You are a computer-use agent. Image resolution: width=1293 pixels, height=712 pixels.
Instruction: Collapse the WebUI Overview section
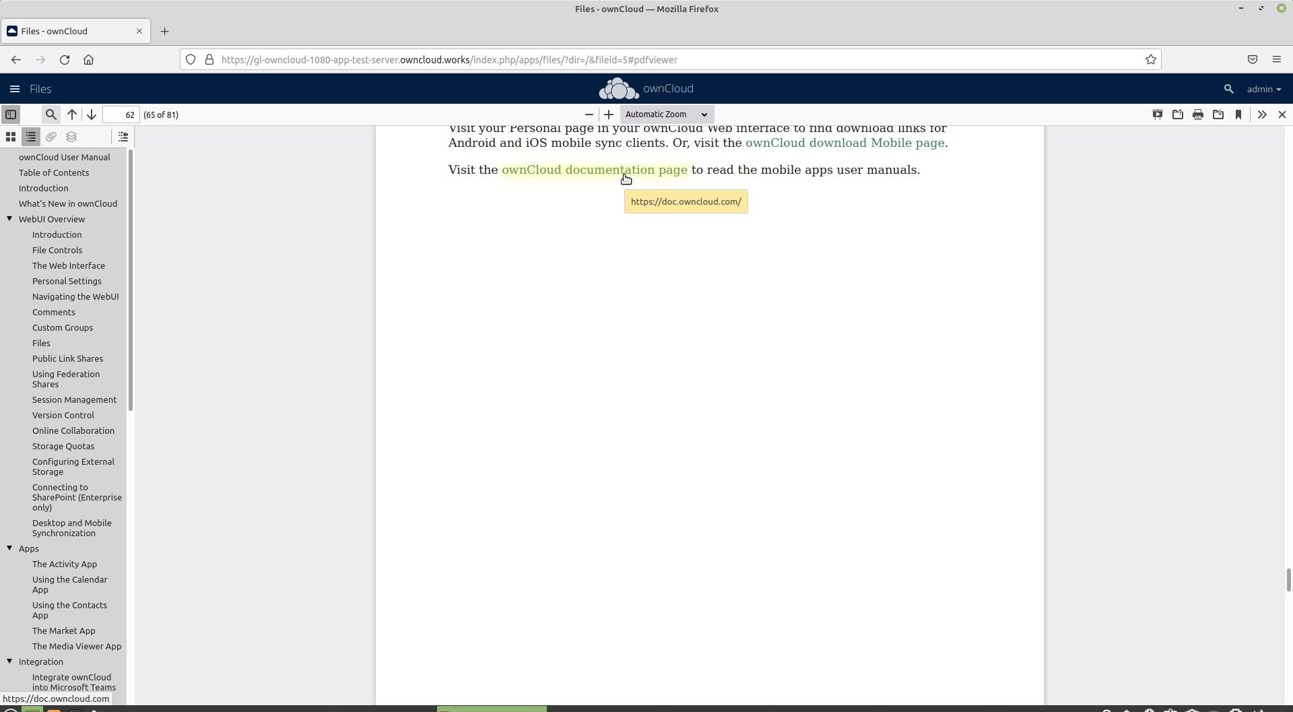[9, 218]
